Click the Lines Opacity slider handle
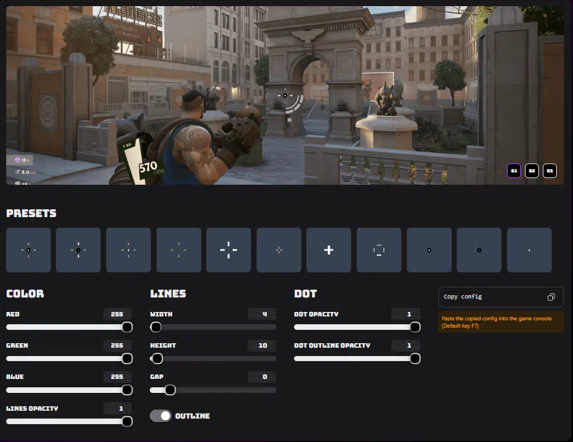The height and width of the screenshot is (442, 573). click(127, 421)
